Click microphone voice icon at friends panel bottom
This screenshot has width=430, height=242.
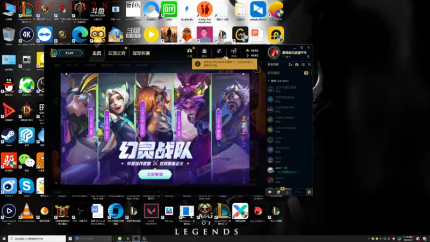pos(288,192)
